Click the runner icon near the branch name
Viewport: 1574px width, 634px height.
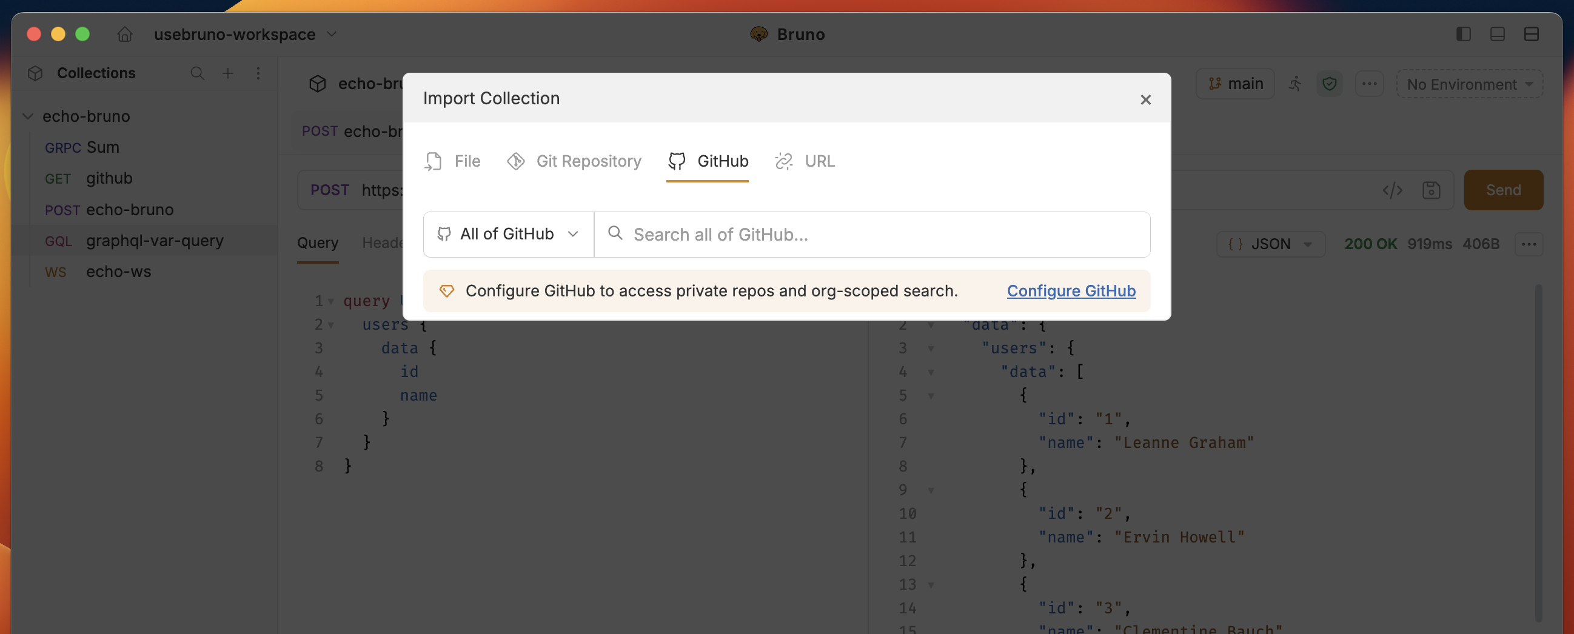point(1295,84)
